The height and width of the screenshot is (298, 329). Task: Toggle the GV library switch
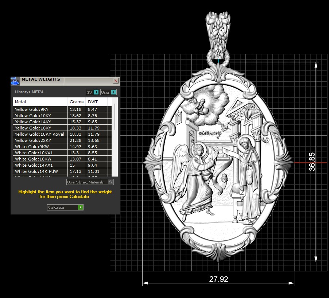(x=96, y=92)
